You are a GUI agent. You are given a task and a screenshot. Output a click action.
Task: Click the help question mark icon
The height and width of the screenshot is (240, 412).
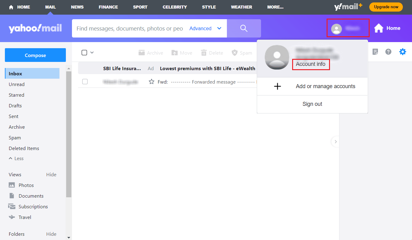click(388, 52)
